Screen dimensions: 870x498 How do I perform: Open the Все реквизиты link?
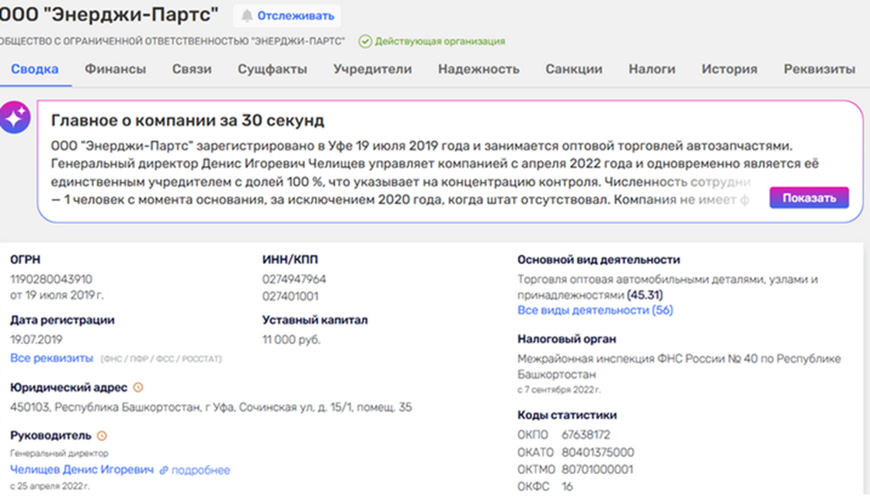(52, 358)
